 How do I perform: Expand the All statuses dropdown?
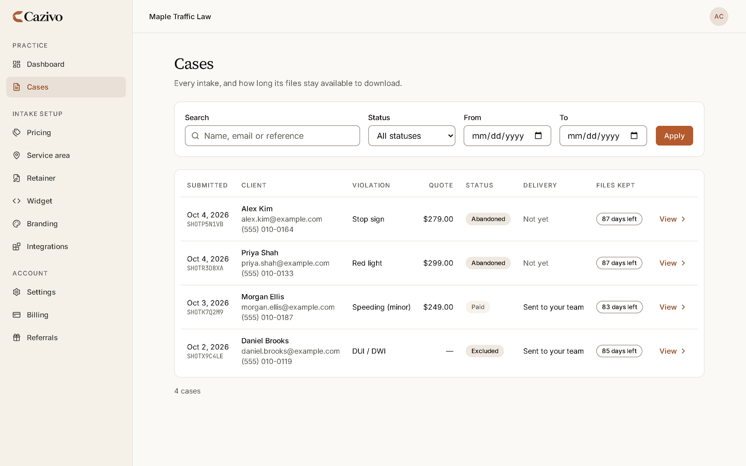click(412, 136)
